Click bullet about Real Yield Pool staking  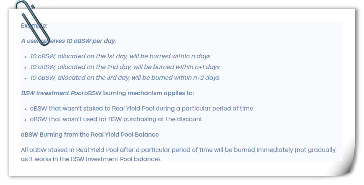click(x=142, y=109)
